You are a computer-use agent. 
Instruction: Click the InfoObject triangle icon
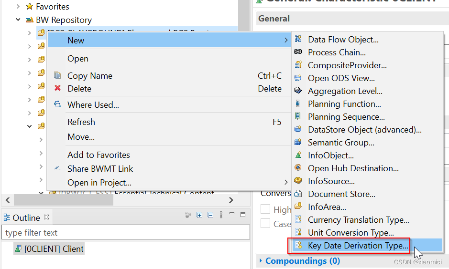coord(298,155)
